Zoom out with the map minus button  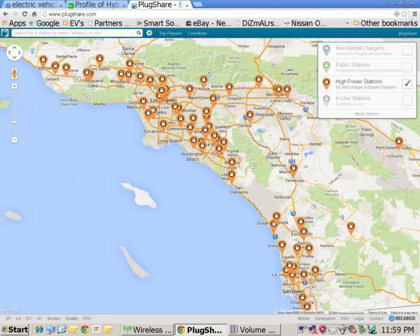[x=14, y=140]
